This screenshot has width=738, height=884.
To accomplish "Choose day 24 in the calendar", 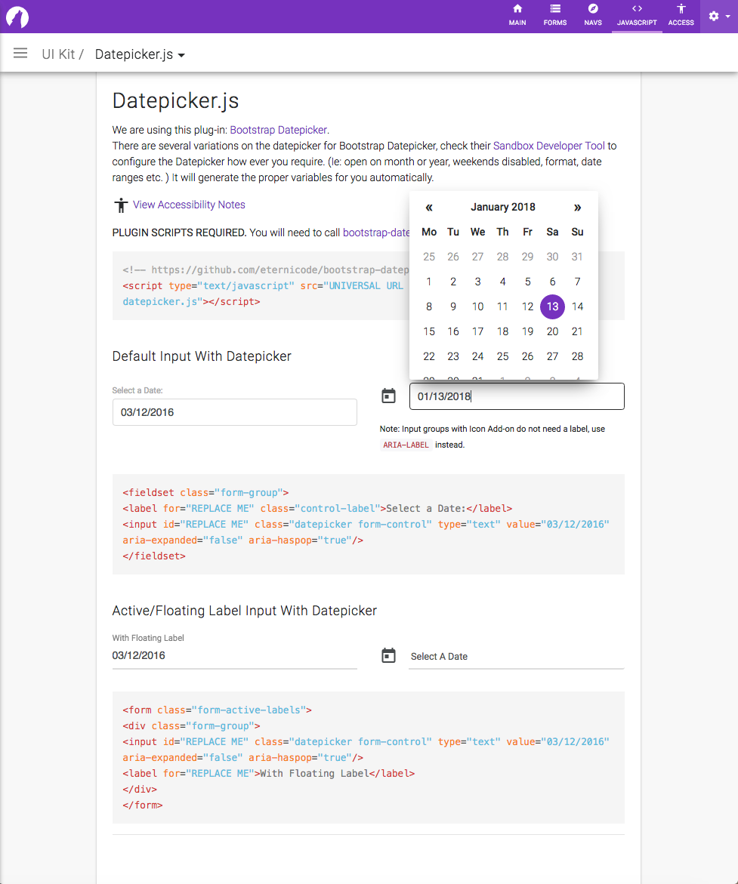I will tap(478, 356).
